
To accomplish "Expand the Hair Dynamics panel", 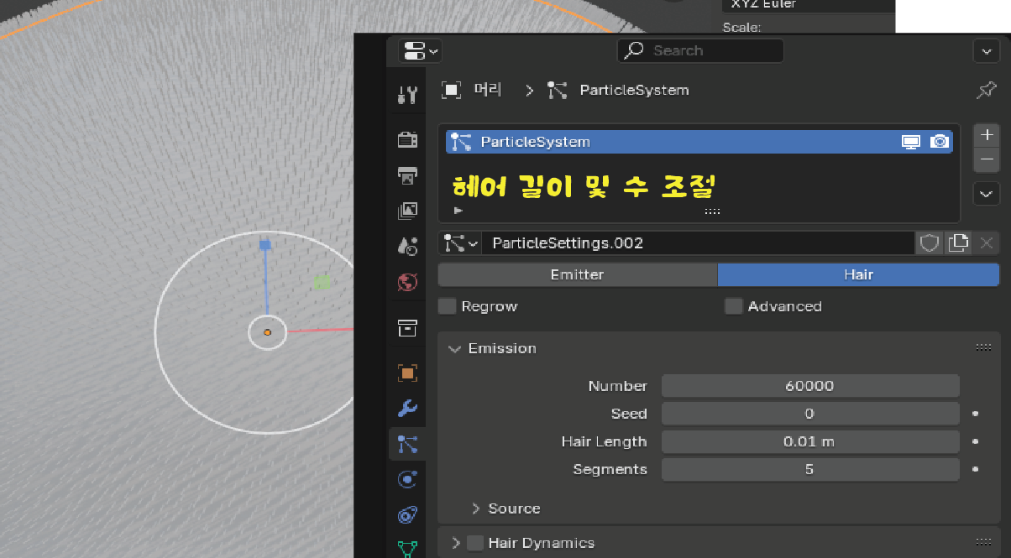I will pyautogui.click(x=456, y=543).
